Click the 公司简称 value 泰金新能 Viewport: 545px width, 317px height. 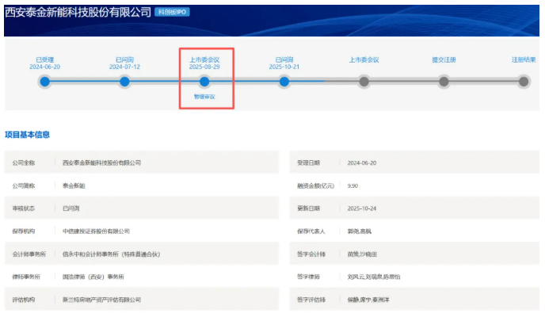coord(74,185)
